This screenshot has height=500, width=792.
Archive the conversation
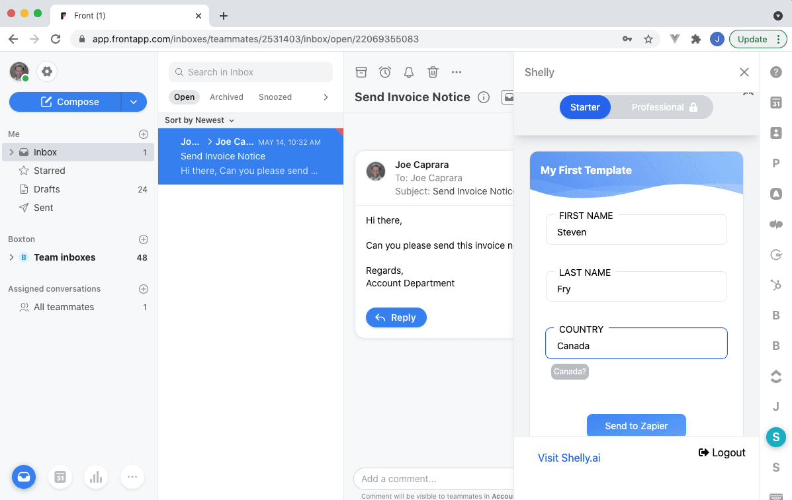(361, 72)
